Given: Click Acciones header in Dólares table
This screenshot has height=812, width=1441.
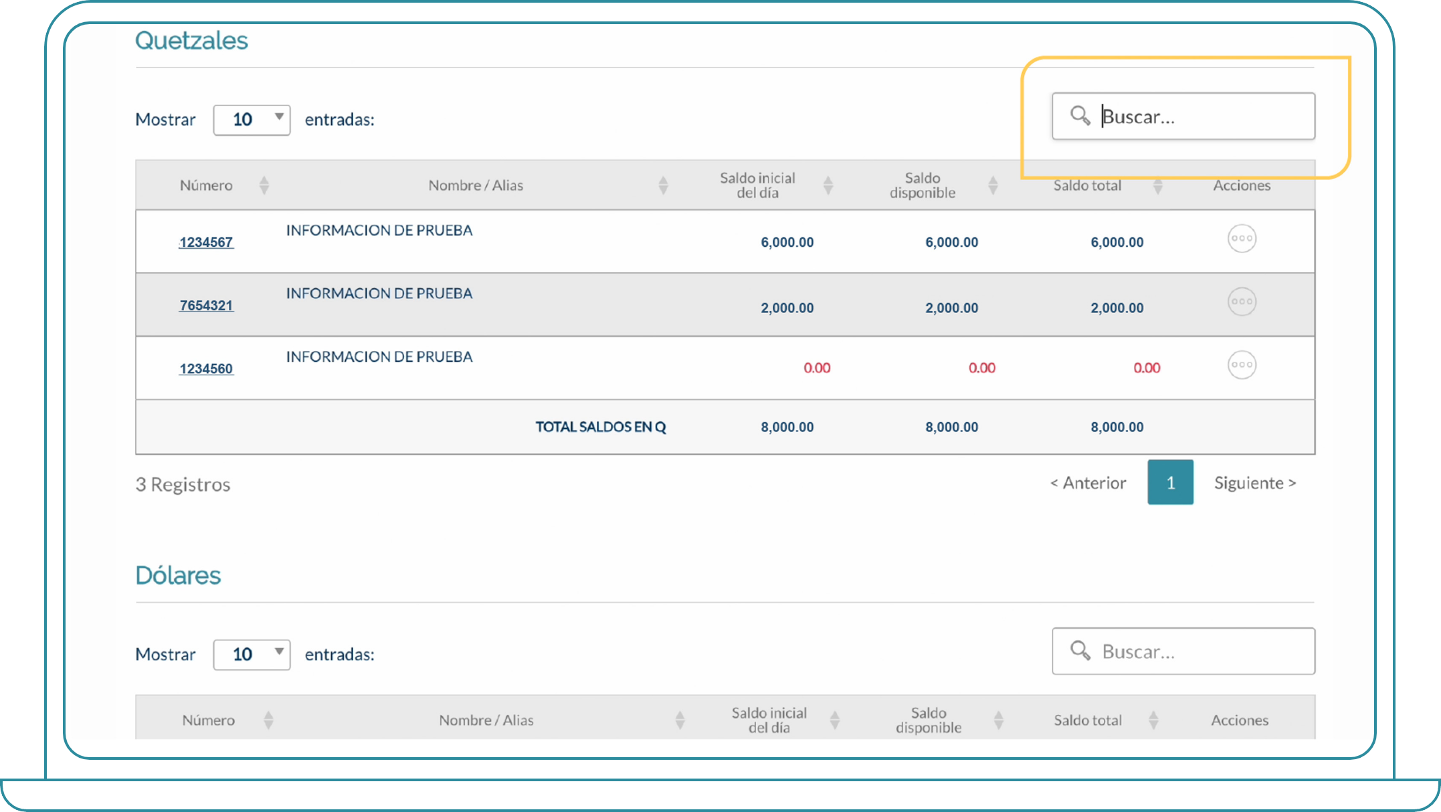Looking at the screenshot, I should click(1240, 720).
